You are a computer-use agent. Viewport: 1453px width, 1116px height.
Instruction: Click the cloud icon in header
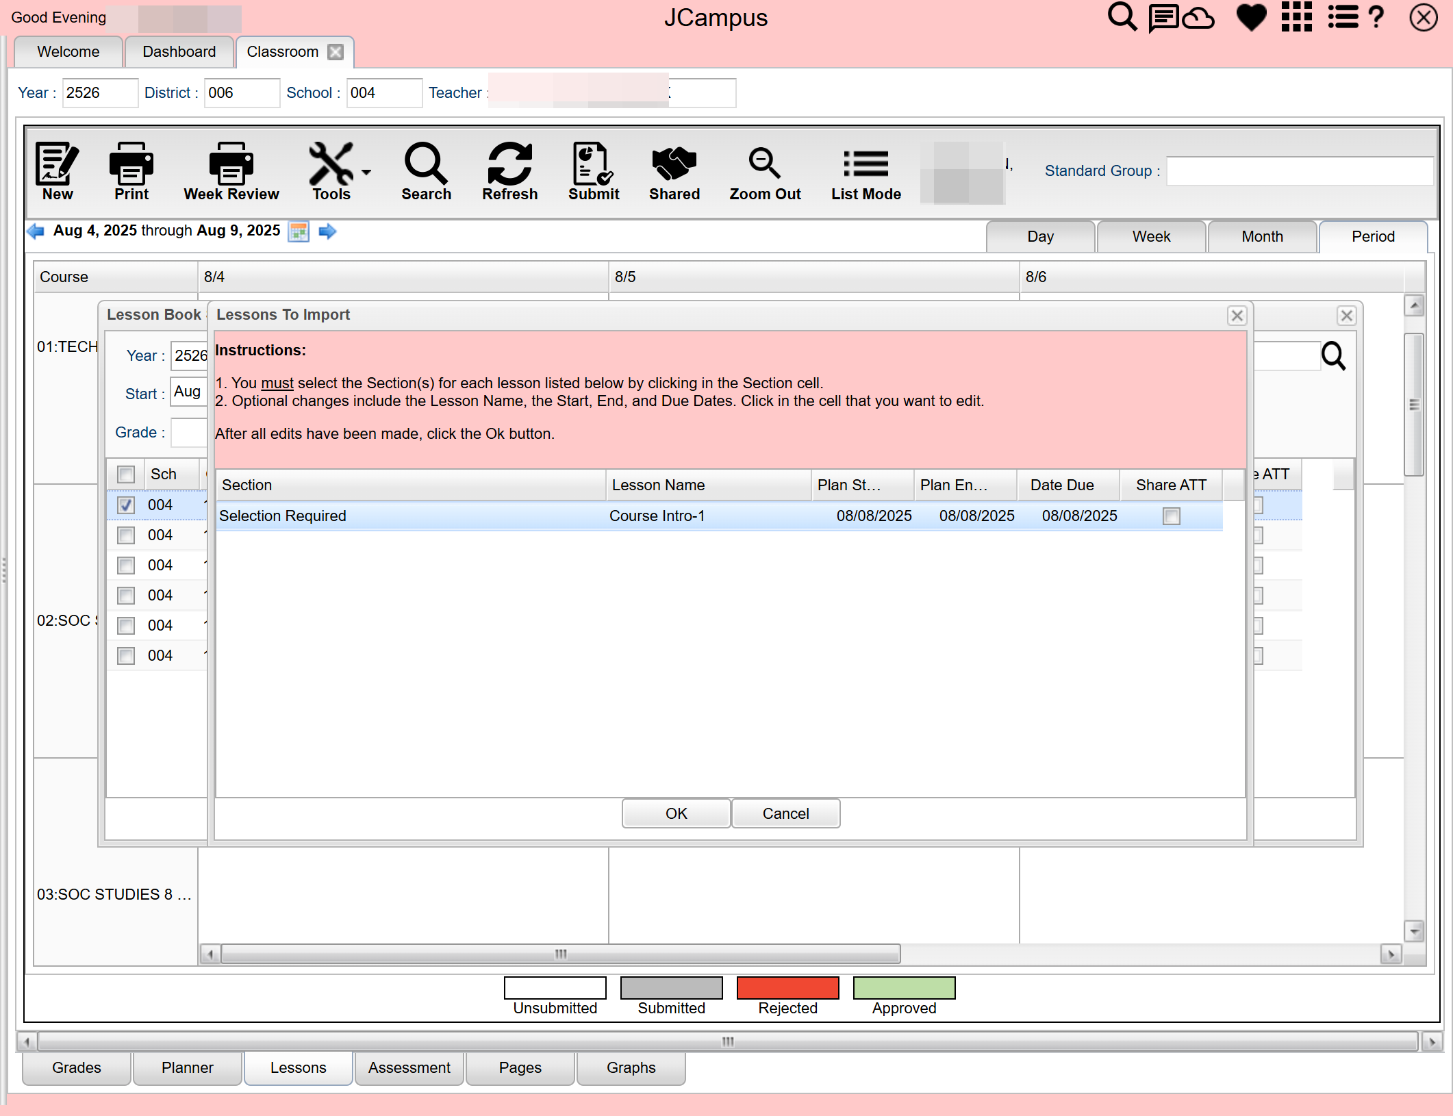1198,18
